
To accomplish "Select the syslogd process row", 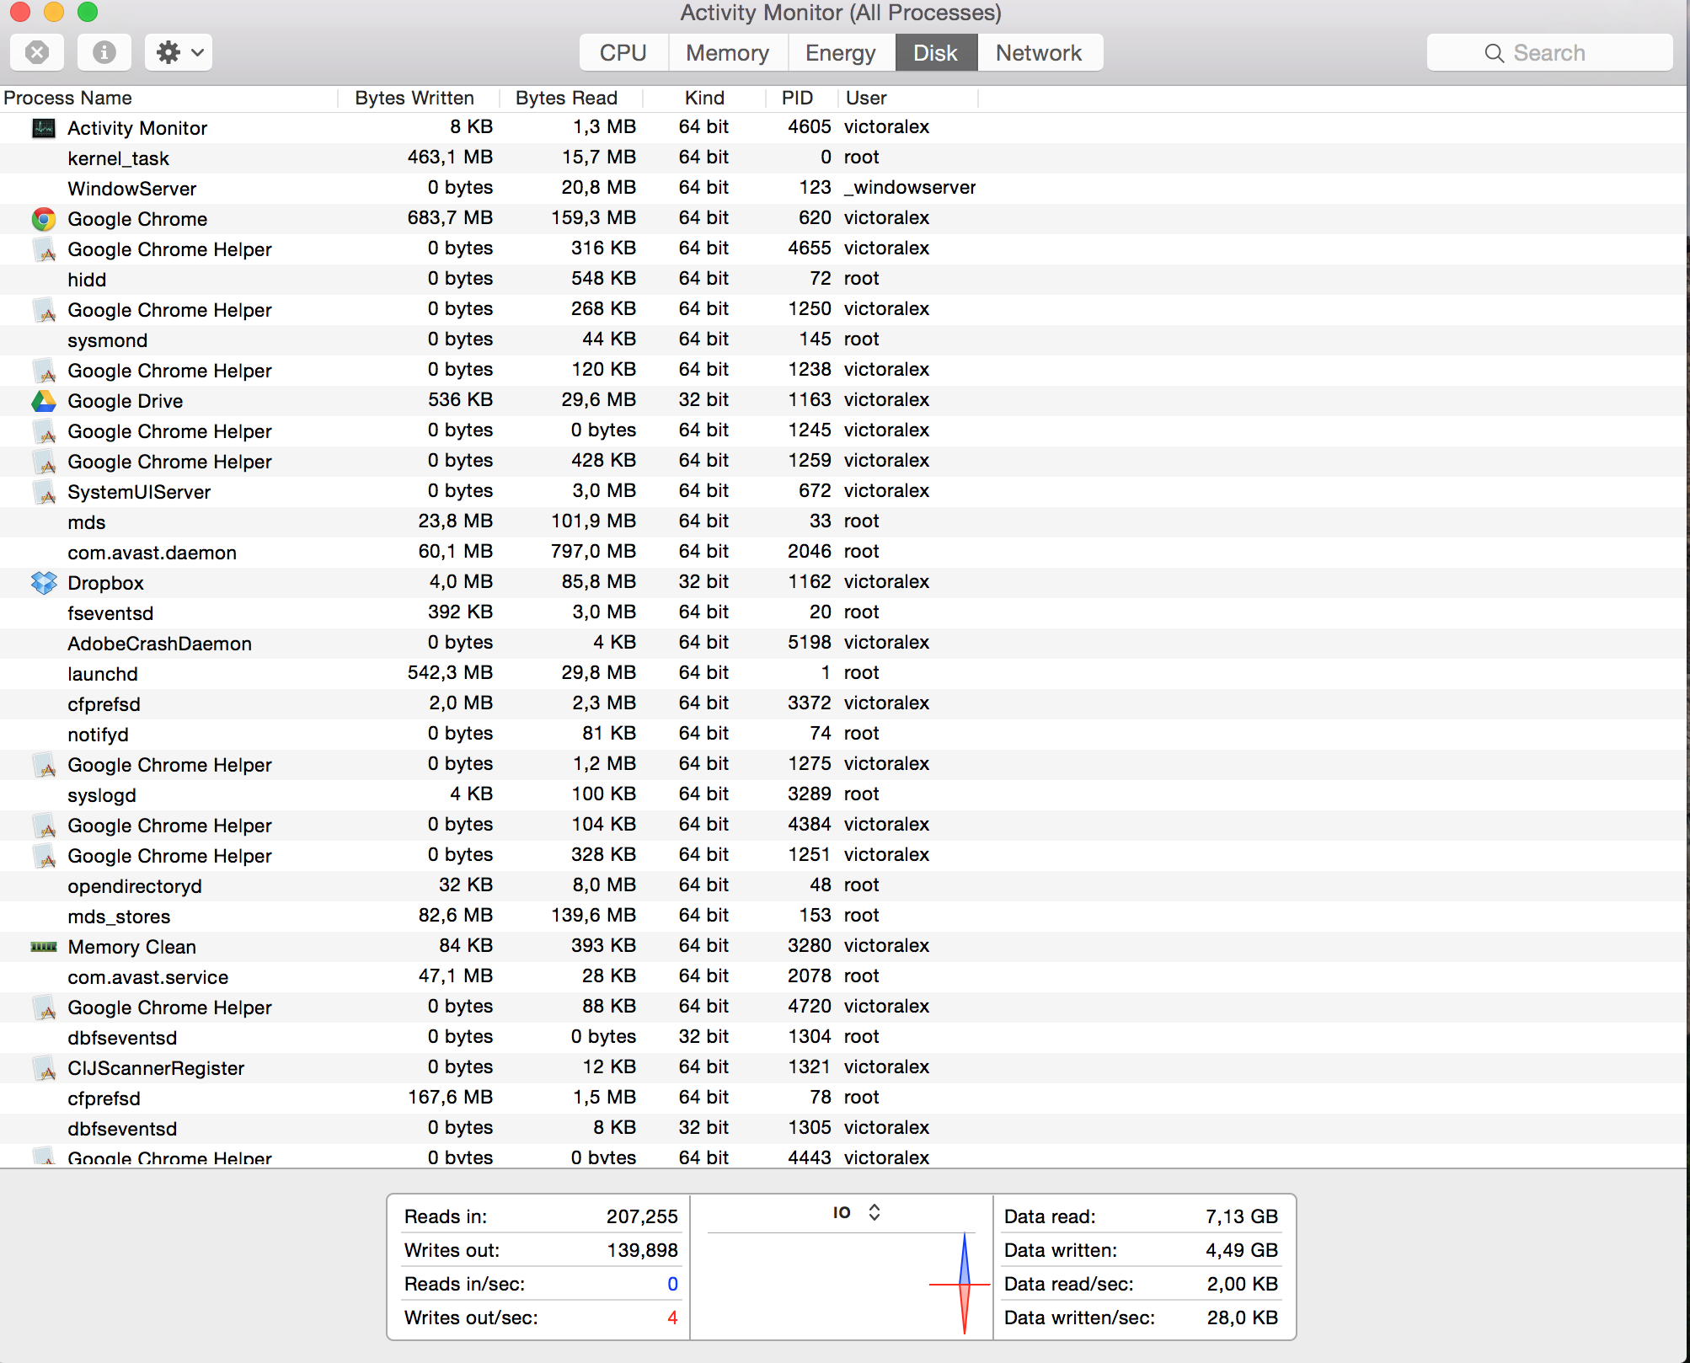I will pyautogui.click(x=844, y=795).
